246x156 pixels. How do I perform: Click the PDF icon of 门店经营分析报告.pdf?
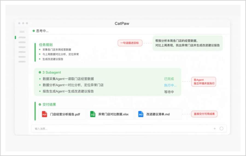pyautogui.click(x=44, y=114)
